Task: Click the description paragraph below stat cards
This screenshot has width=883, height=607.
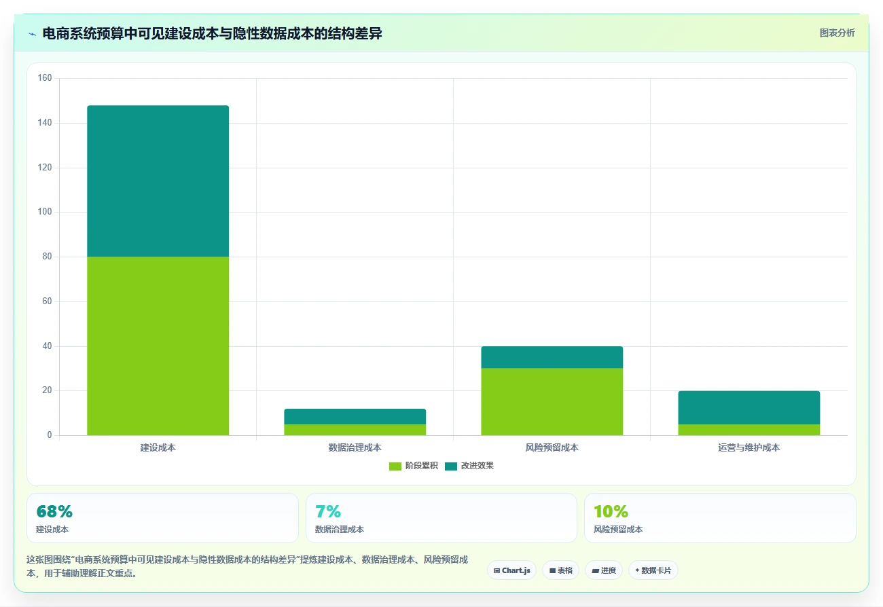Action: pos(247,566)
